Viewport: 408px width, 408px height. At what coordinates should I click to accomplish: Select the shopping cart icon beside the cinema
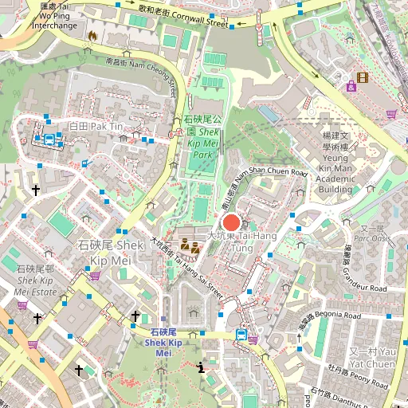(391, 114)
